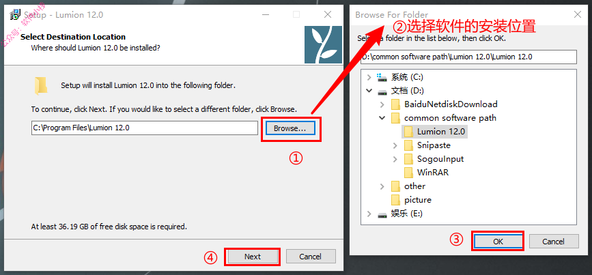
Task: Select the WinRAR folder name
Action: 433,173
